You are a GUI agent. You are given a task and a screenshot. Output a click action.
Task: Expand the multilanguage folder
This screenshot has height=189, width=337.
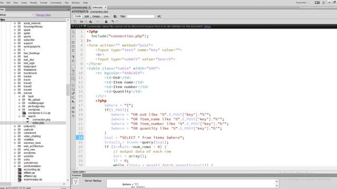19,103
